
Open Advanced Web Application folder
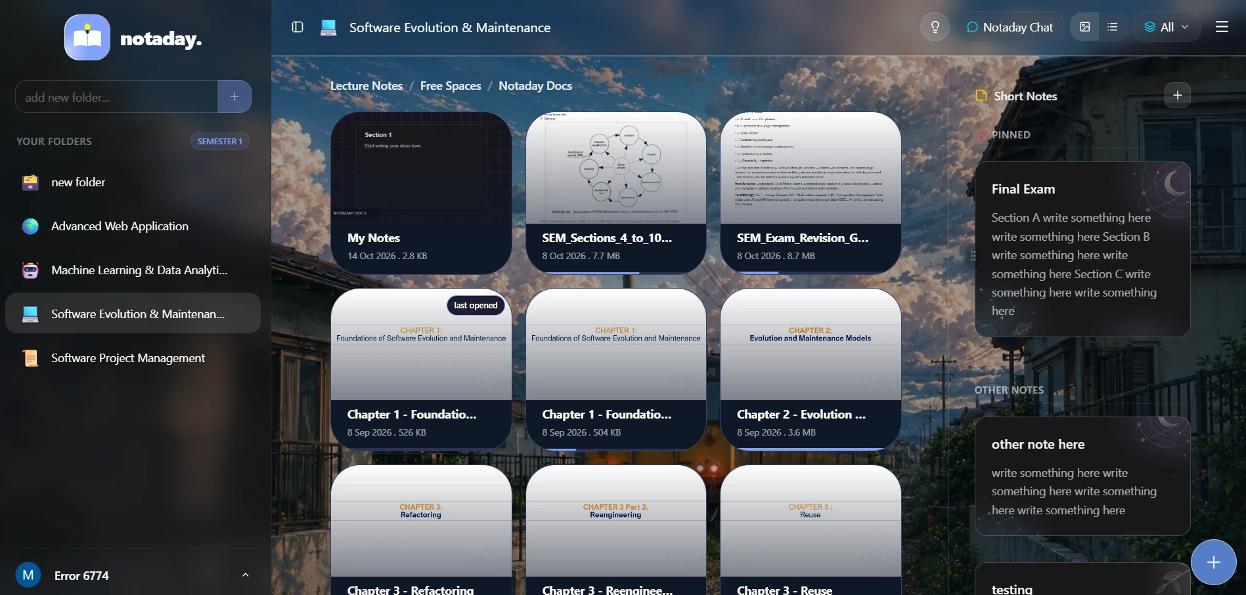point(133,226)
